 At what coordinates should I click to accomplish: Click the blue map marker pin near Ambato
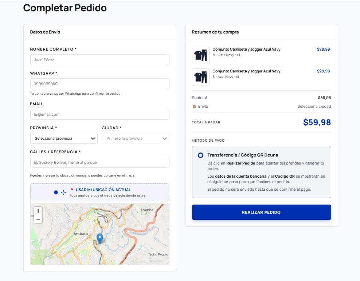(99, 238)
